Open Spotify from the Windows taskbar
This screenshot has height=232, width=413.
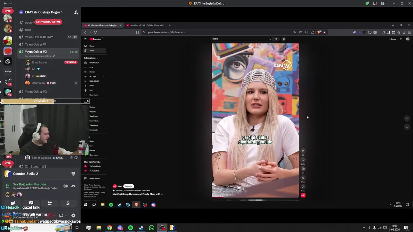tap(130, 228)
